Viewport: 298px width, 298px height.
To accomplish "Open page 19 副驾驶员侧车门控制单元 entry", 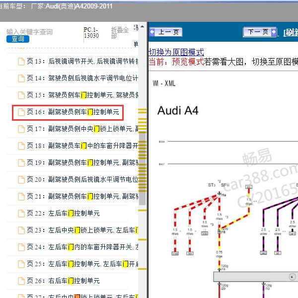I will pyautogui.click(x=82, y=162).
